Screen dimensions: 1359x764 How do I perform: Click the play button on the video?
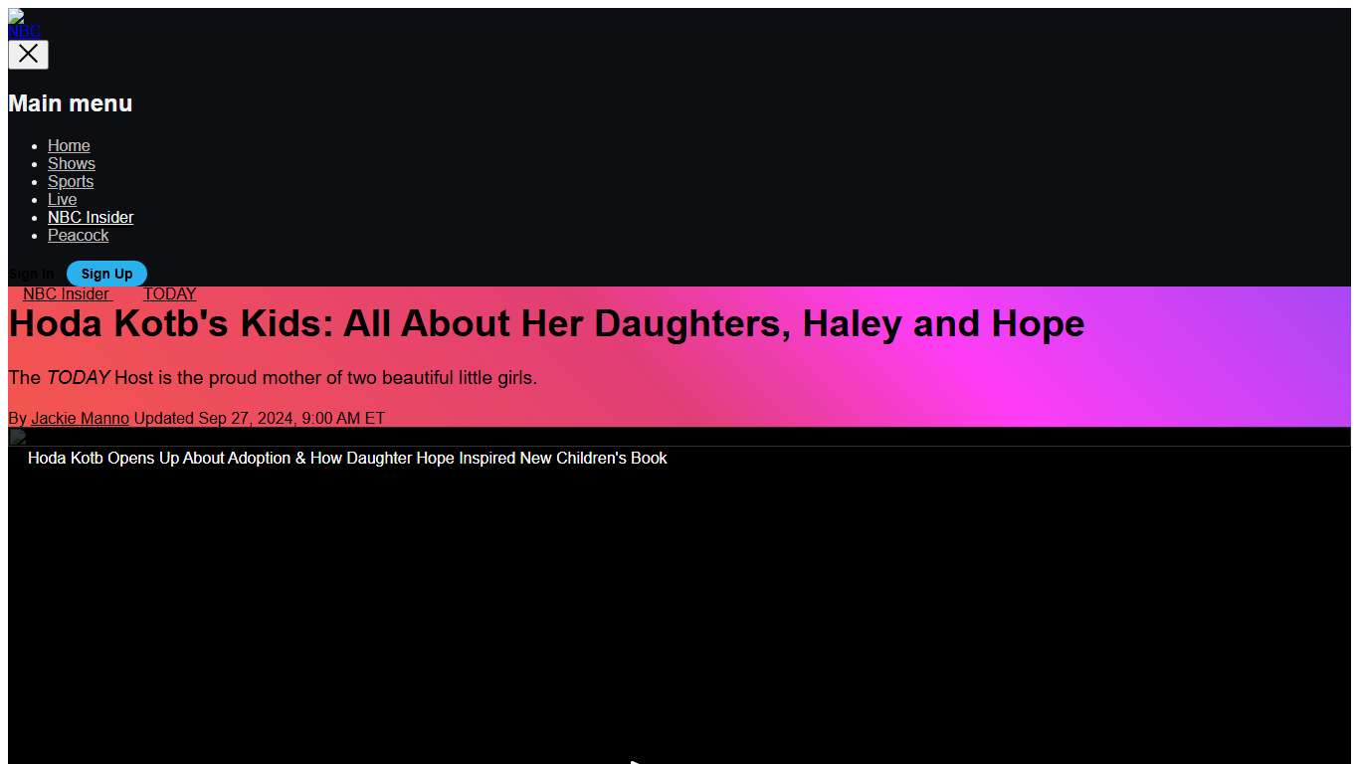tap(637, 760)
